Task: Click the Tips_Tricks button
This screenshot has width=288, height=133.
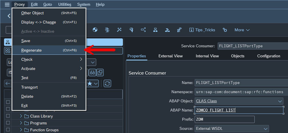Action: click(202, 30)
